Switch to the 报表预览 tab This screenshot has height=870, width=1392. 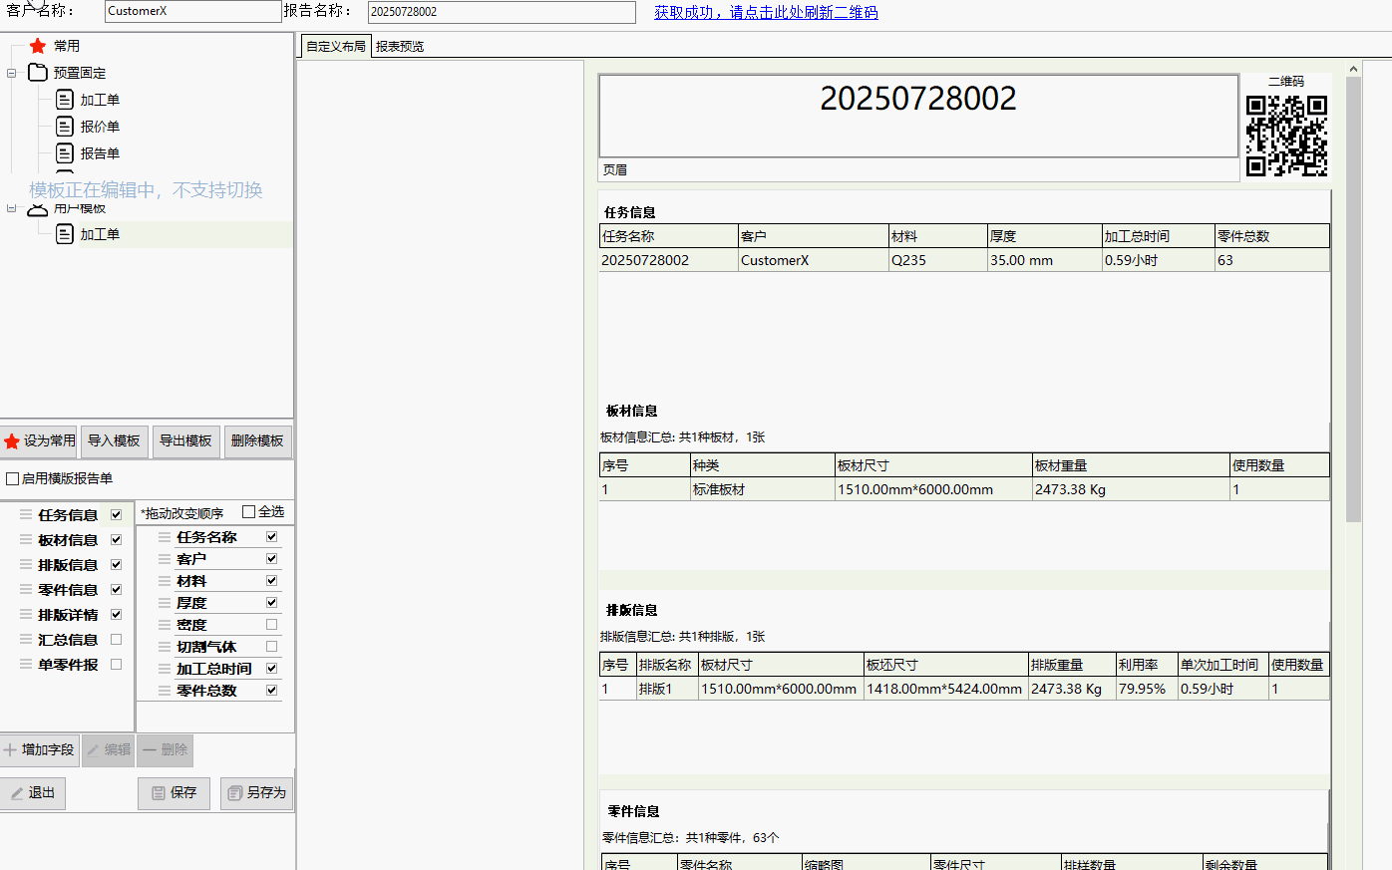coord(400,47)
